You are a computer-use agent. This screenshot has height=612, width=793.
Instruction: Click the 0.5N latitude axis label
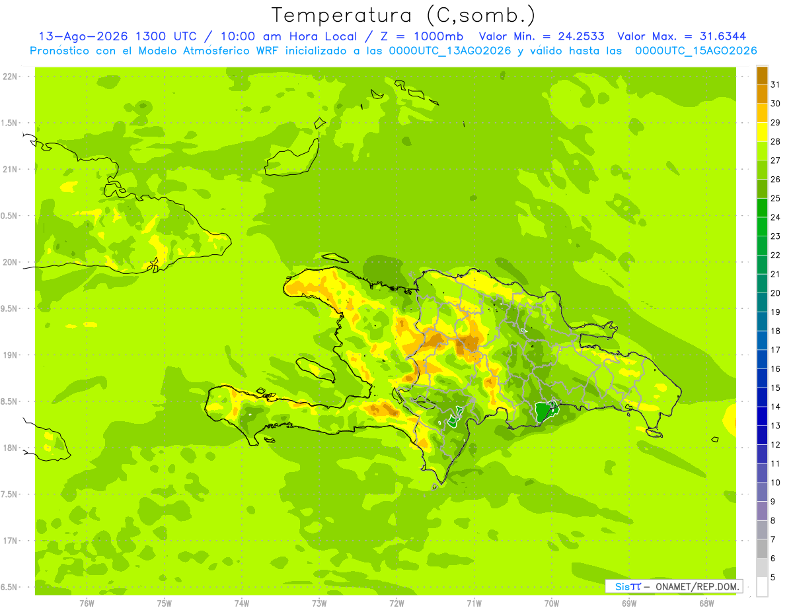click(x=10, y=216)
